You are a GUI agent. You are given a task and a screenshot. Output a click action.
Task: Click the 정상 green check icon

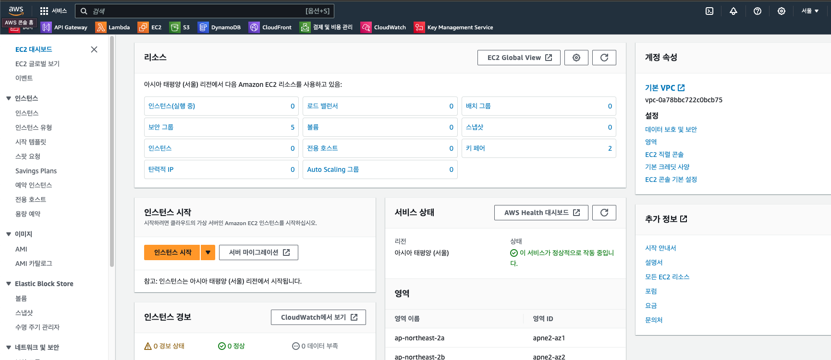pyautogui.click(x=222, y=346)
